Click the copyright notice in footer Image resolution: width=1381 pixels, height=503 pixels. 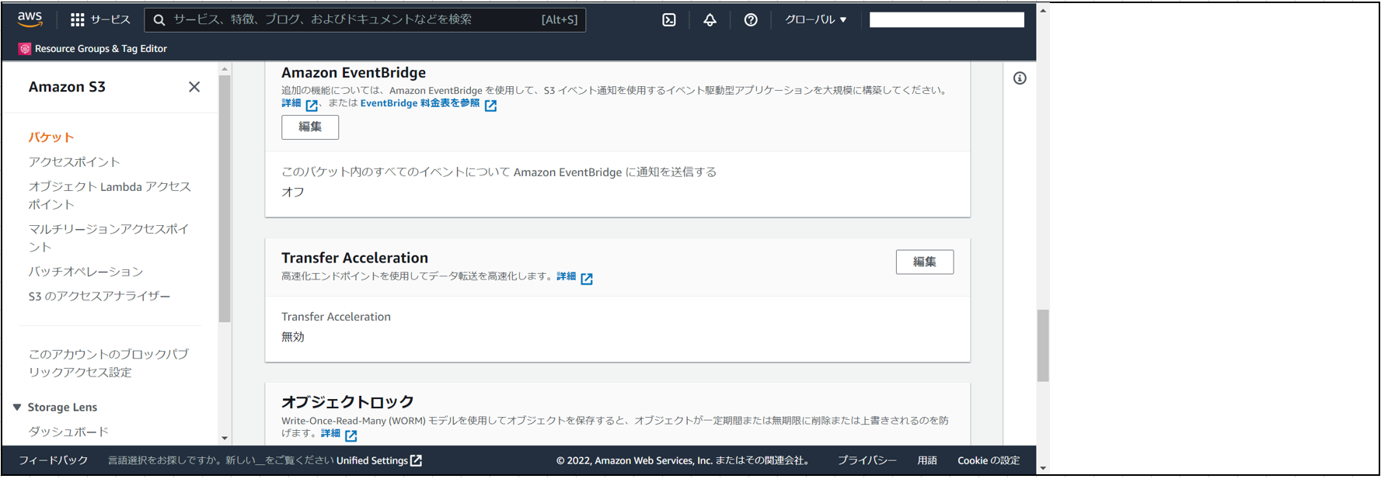tap(684, 460)
